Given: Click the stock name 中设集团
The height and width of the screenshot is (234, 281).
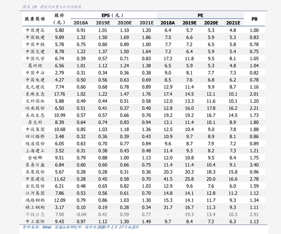Looking at the screenshot, I should point(35,129).
